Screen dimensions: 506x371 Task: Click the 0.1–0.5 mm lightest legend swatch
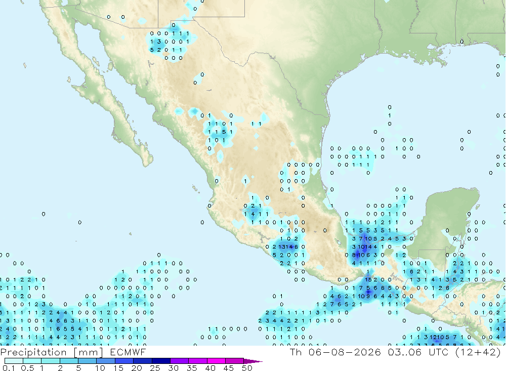point(14,361)
